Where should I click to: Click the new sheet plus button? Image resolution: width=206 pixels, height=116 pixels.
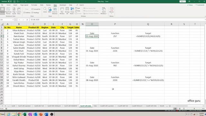pyautogui.click(x=170, y=106)
